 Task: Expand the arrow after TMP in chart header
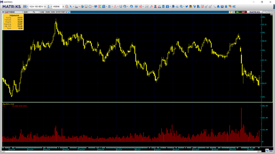66,12
